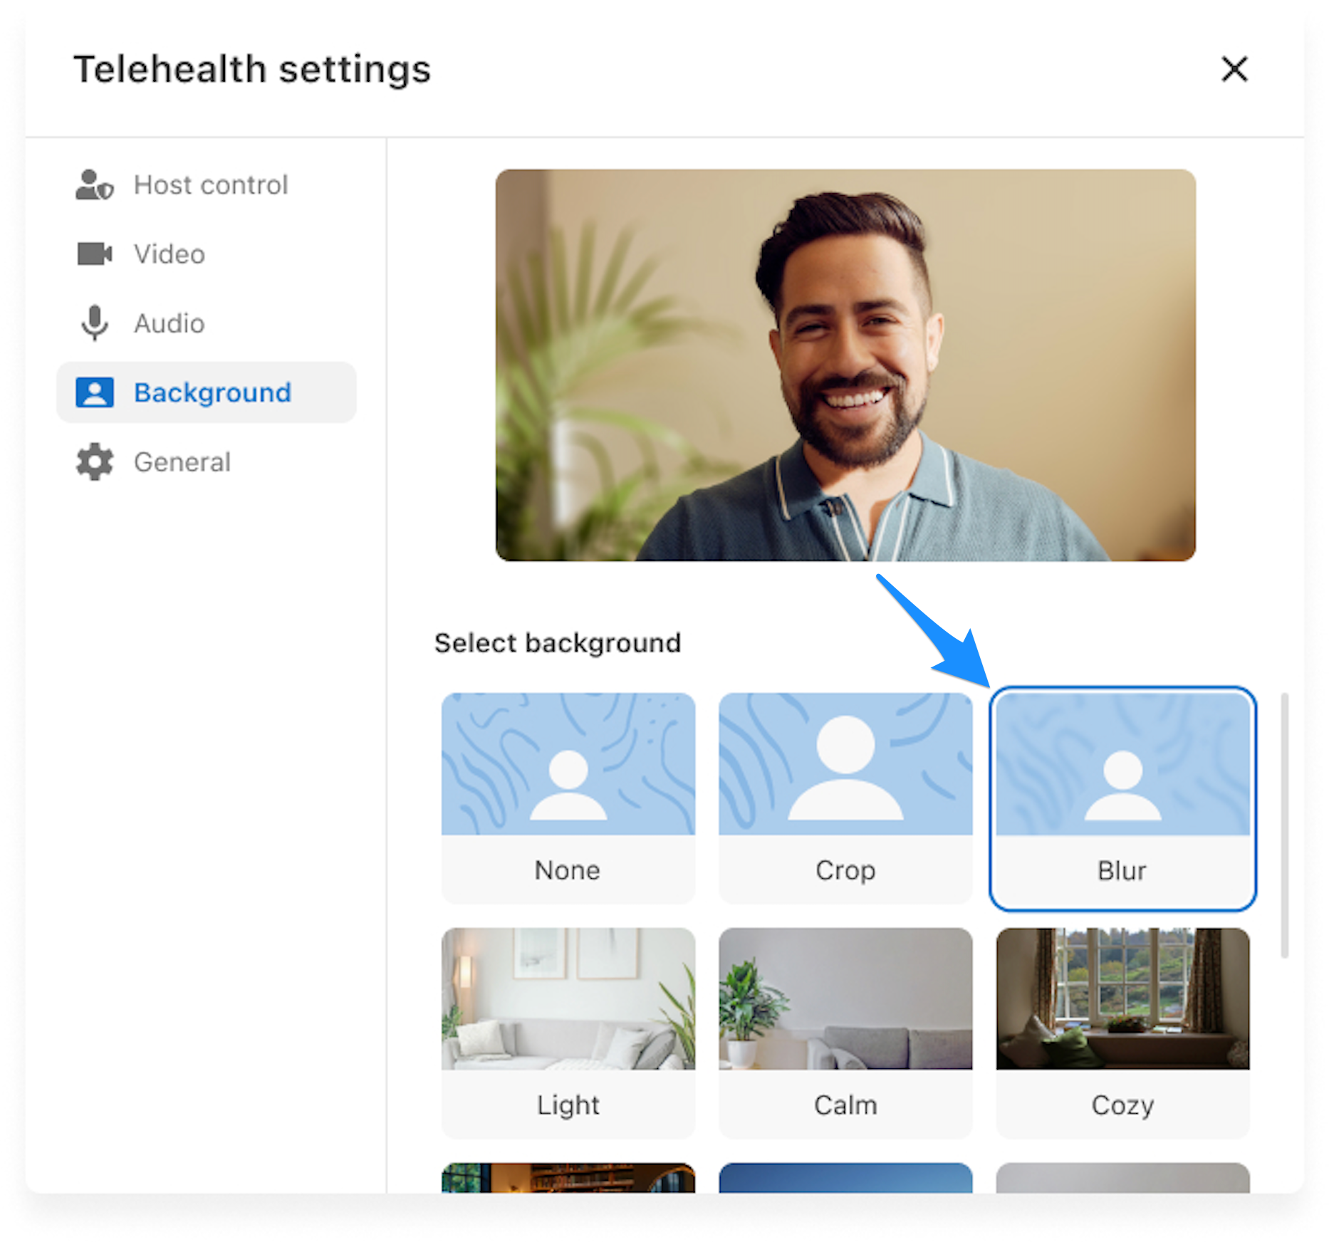This screenshot has width=1329, height=1242.
Task: Click the Video camera icon in sidebar
Action: [95, 254]
